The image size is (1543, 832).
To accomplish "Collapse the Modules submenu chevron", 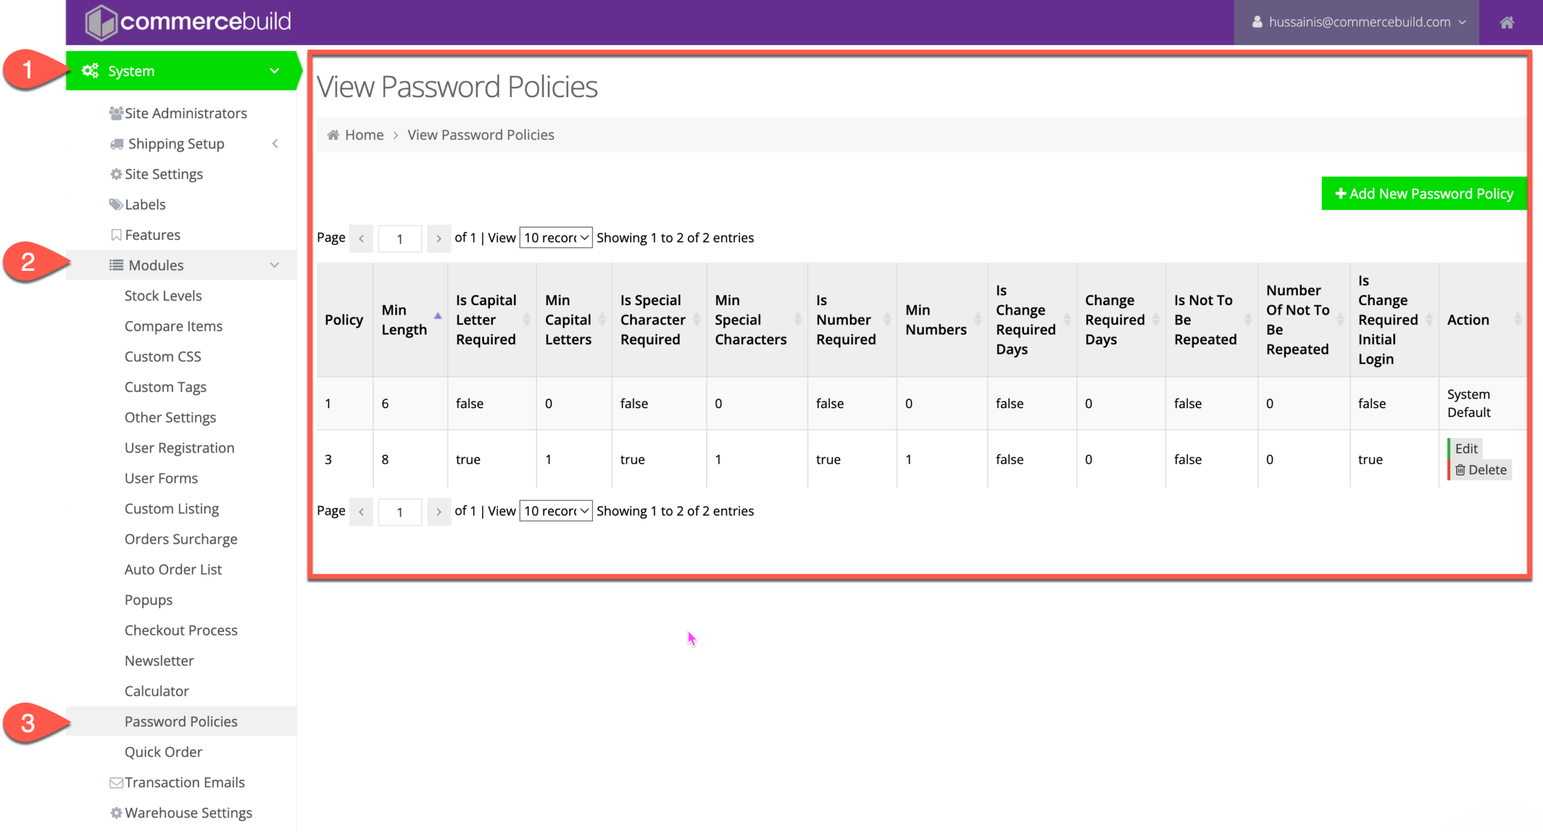I will point(275,265).
